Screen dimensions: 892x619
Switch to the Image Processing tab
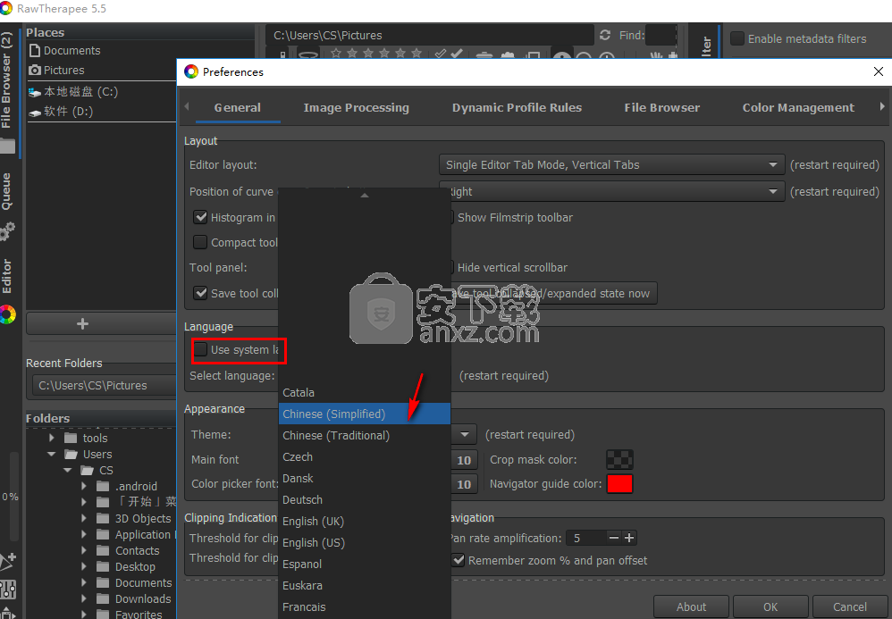click(x=356, y=107)
